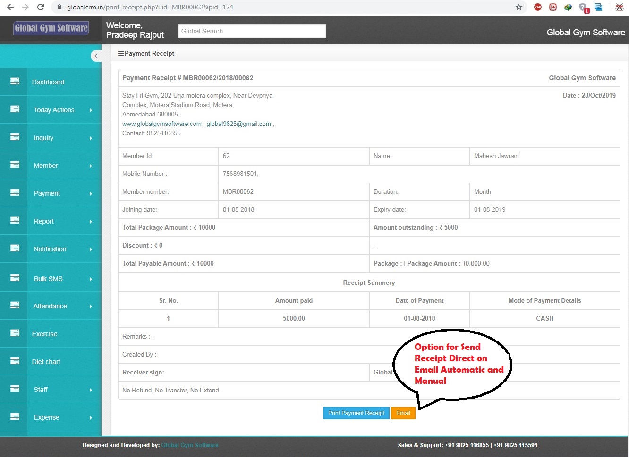This screenshot has height=457, width=629.
Task: Select the Expense sidebar icon
Action: (x=15, y=417)
